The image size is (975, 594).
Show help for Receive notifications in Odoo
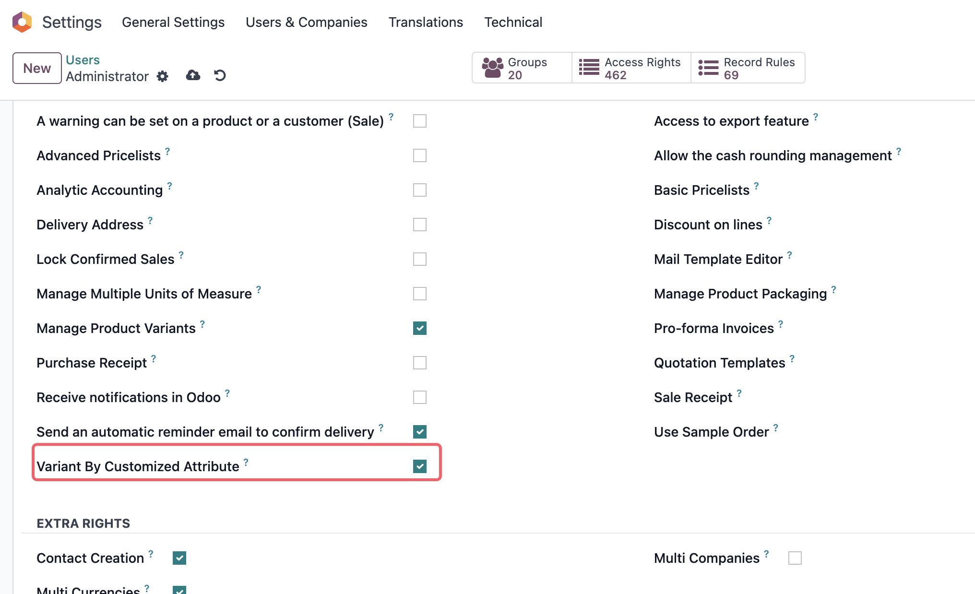pos(227,393)
